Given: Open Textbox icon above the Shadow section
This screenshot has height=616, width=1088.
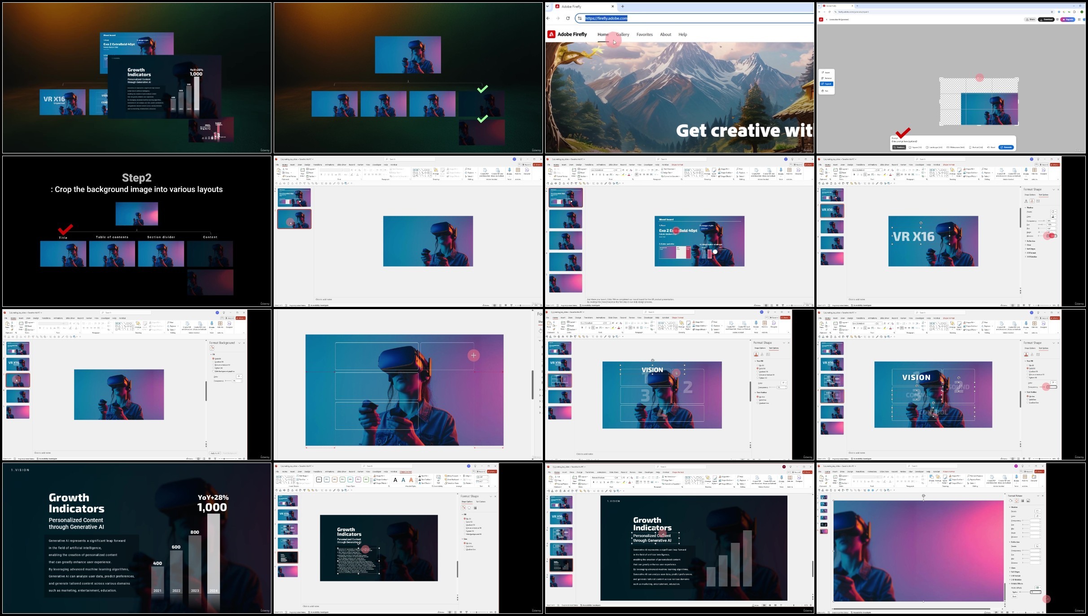Looking at the screenshot, I should tap(1038, 201).
